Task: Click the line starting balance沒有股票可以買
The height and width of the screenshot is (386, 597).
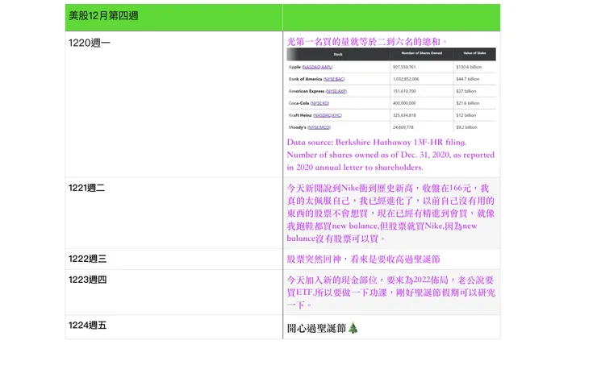Action: point(336,239)
